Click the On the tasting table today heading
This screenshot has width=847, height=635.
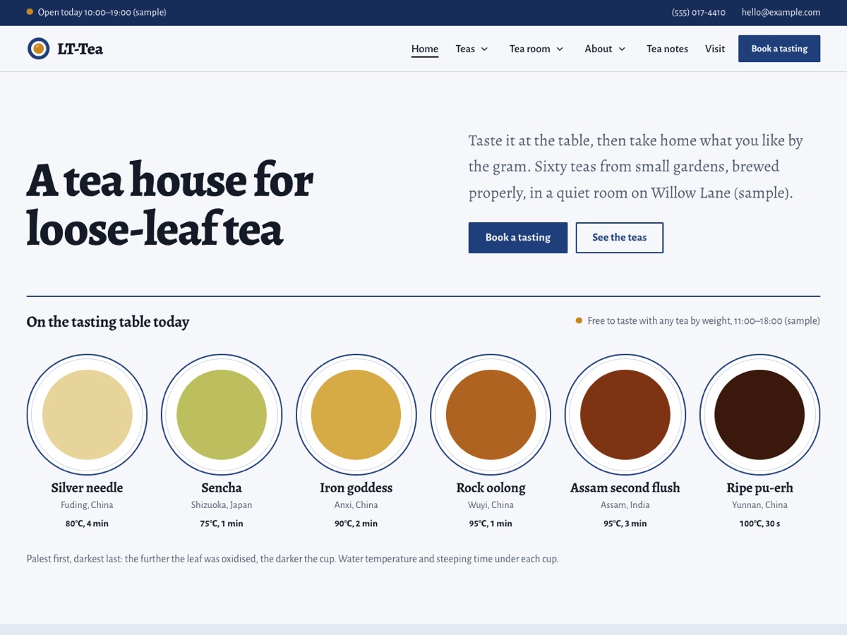(108, 322)
